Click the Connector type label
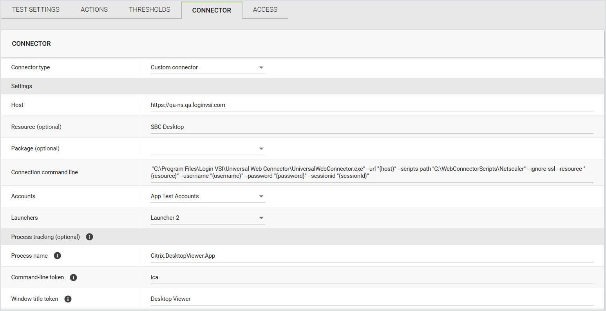The image size is (606, 311). [31, 67]
